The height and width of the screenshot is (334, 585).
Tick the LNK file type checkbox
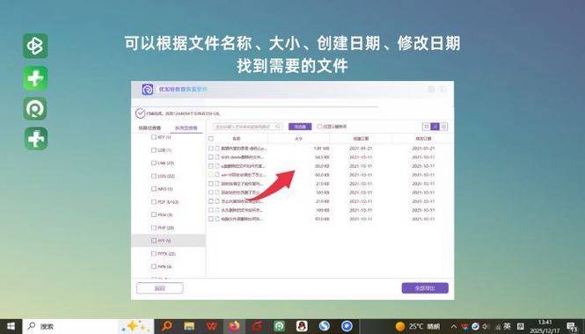click(x=154, y=163)
